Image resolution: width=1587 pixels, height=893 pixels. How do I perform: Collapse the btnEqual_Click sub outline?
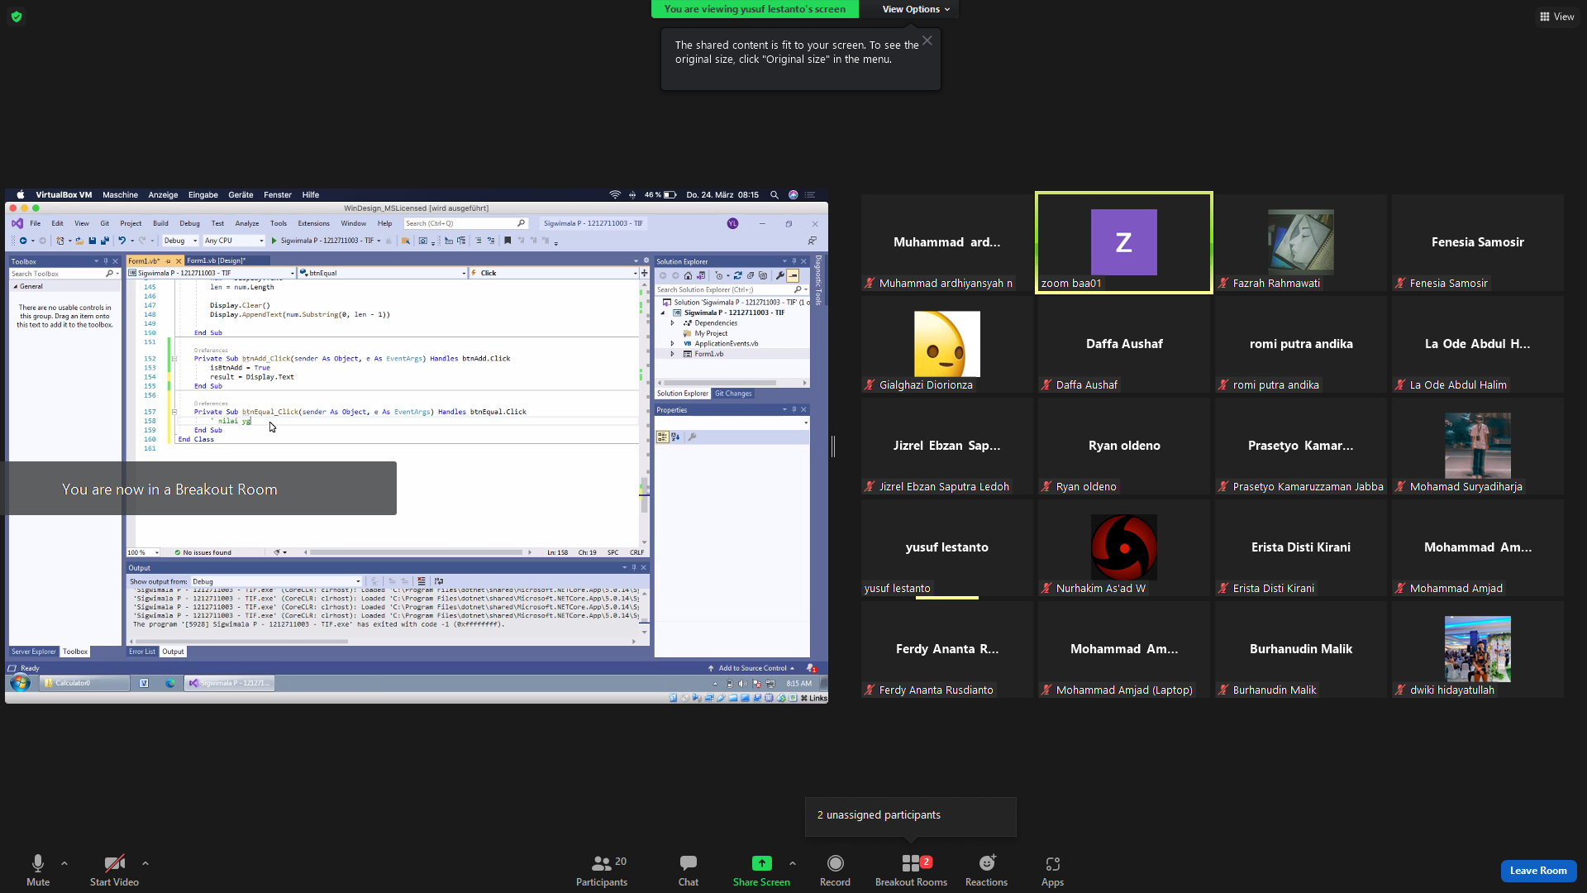click(x=174, y=412)
